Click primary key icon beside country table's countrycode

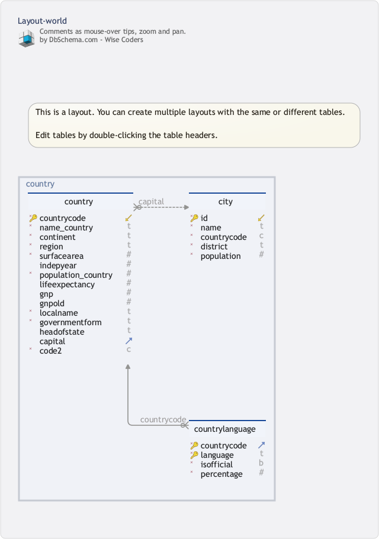33,218
